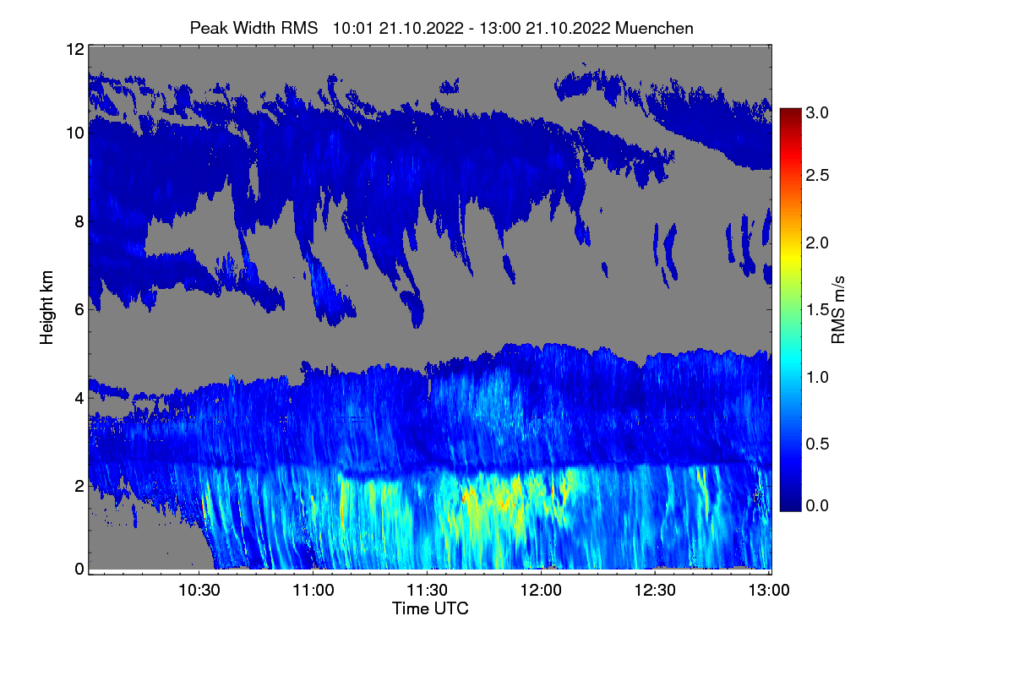Click the colorbar value 3.0

coord(817,112)
